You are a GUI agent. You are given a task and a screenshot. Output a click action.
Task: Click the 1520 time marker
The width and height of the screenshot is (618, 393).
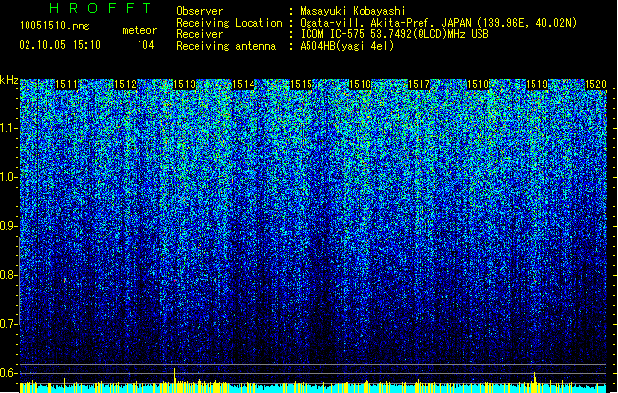[x=595, y=84]
